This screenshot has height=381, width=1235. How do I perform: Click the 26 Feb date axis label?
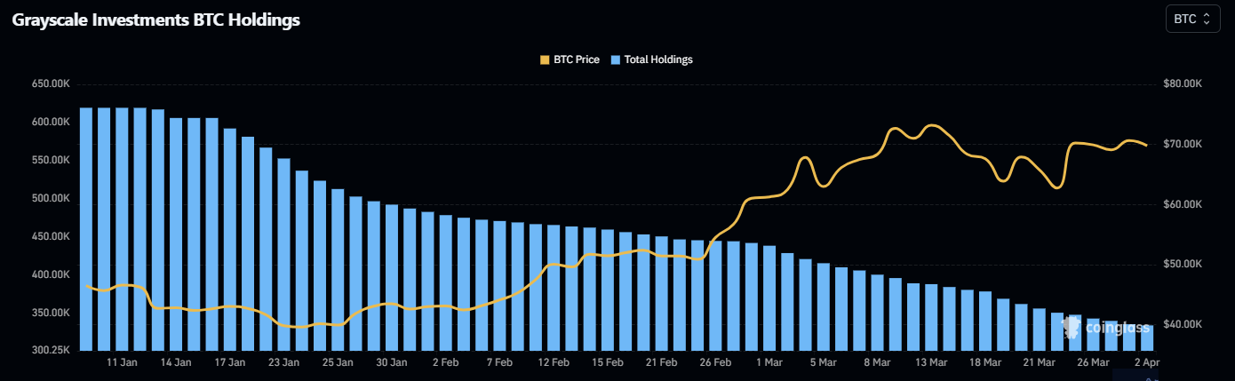(715, 362)
